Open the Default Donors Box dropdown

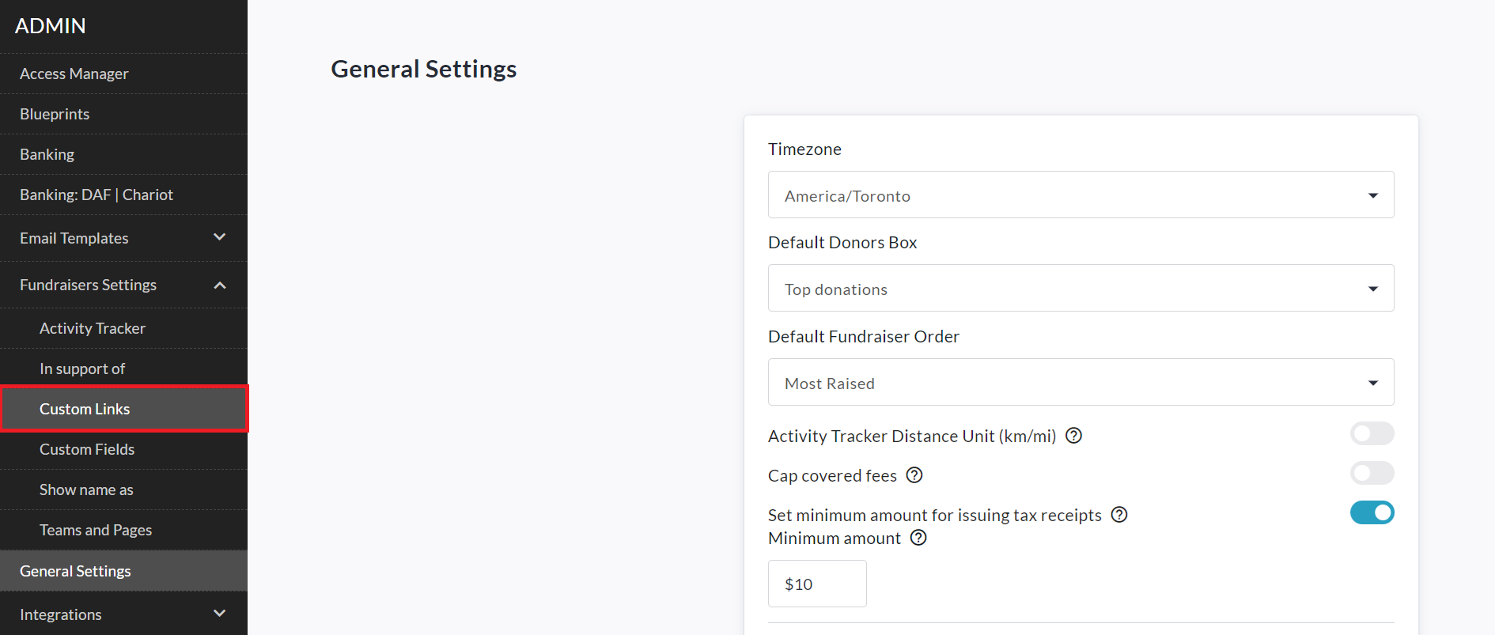point(1081,289)
